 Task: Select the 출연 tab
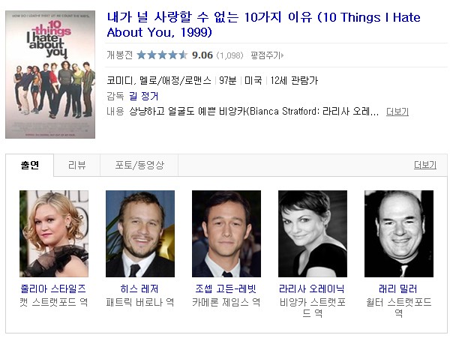30,165
